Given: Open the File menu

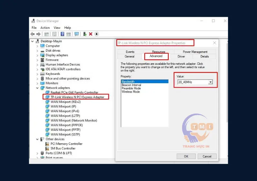Looking at the screenshot, I should click(34, 28).
